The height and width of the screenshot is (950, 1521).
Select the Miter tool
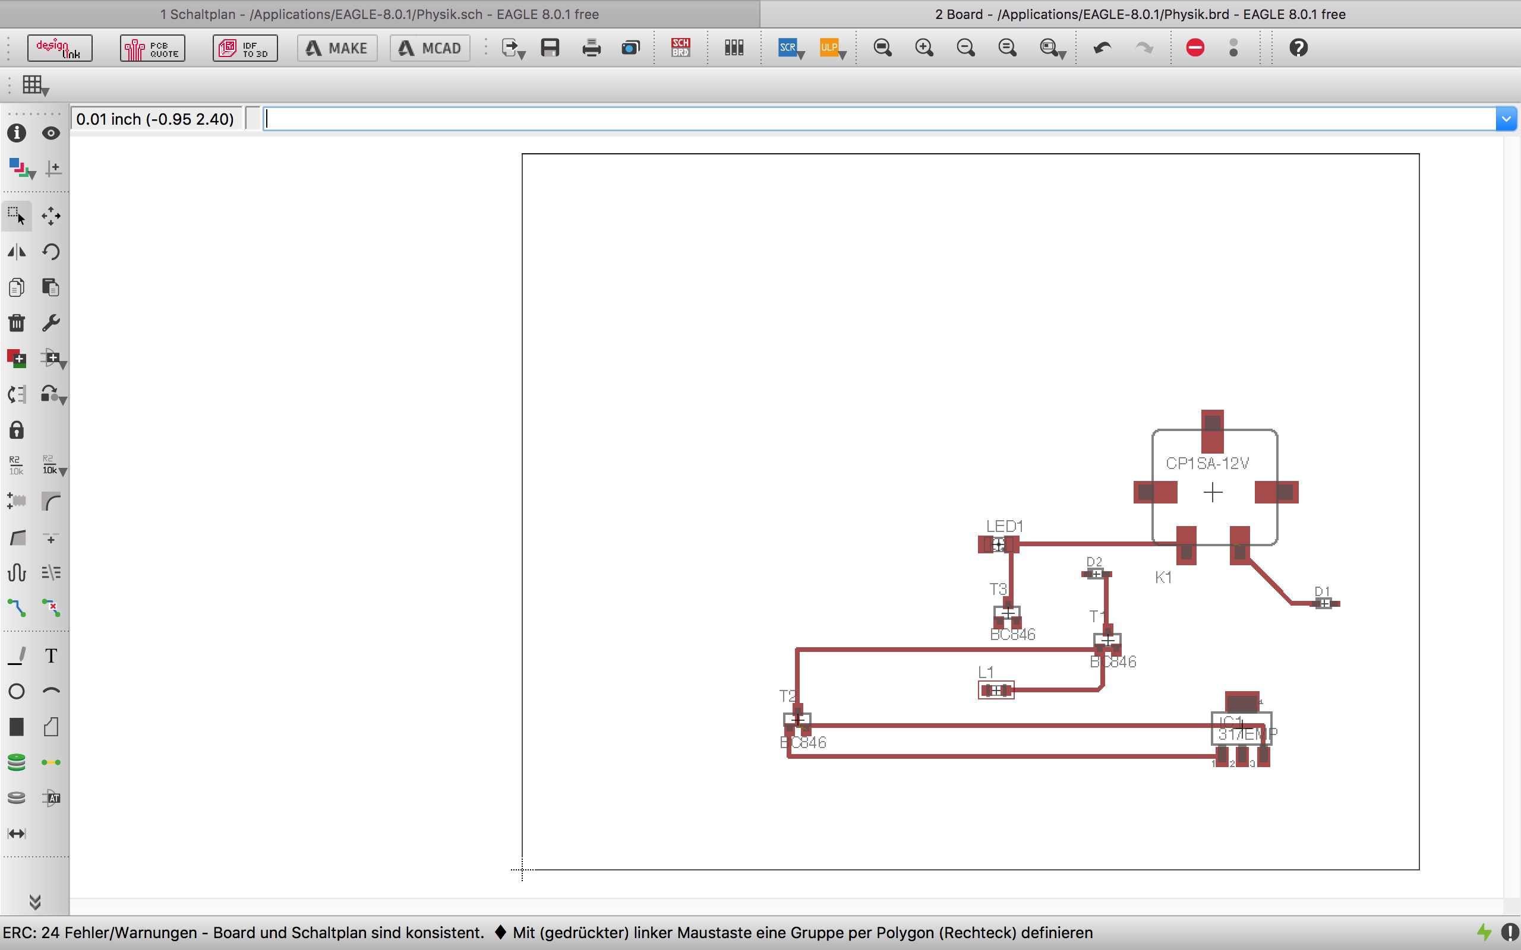coord(51,501)
